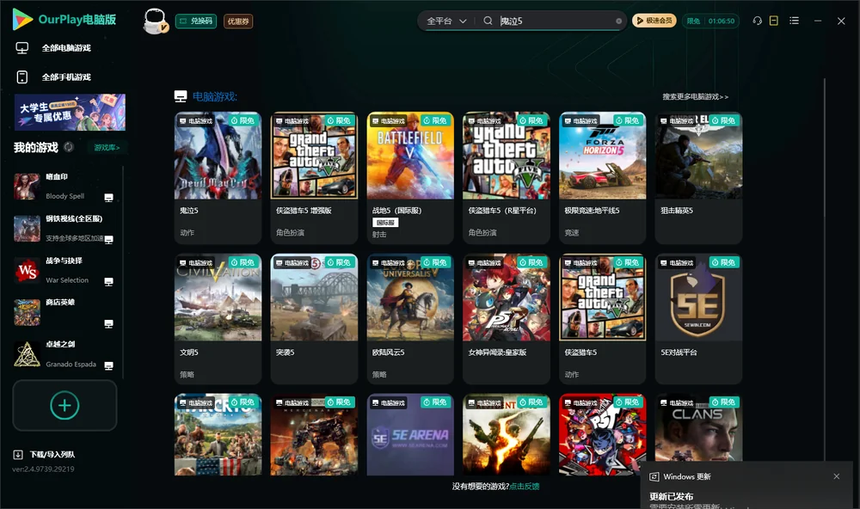Click the 限免 01:06:50 timer badge
Image resolution: width=860 pixels, height=509 pixels.
pyautogui.click(x=710, y=21)
